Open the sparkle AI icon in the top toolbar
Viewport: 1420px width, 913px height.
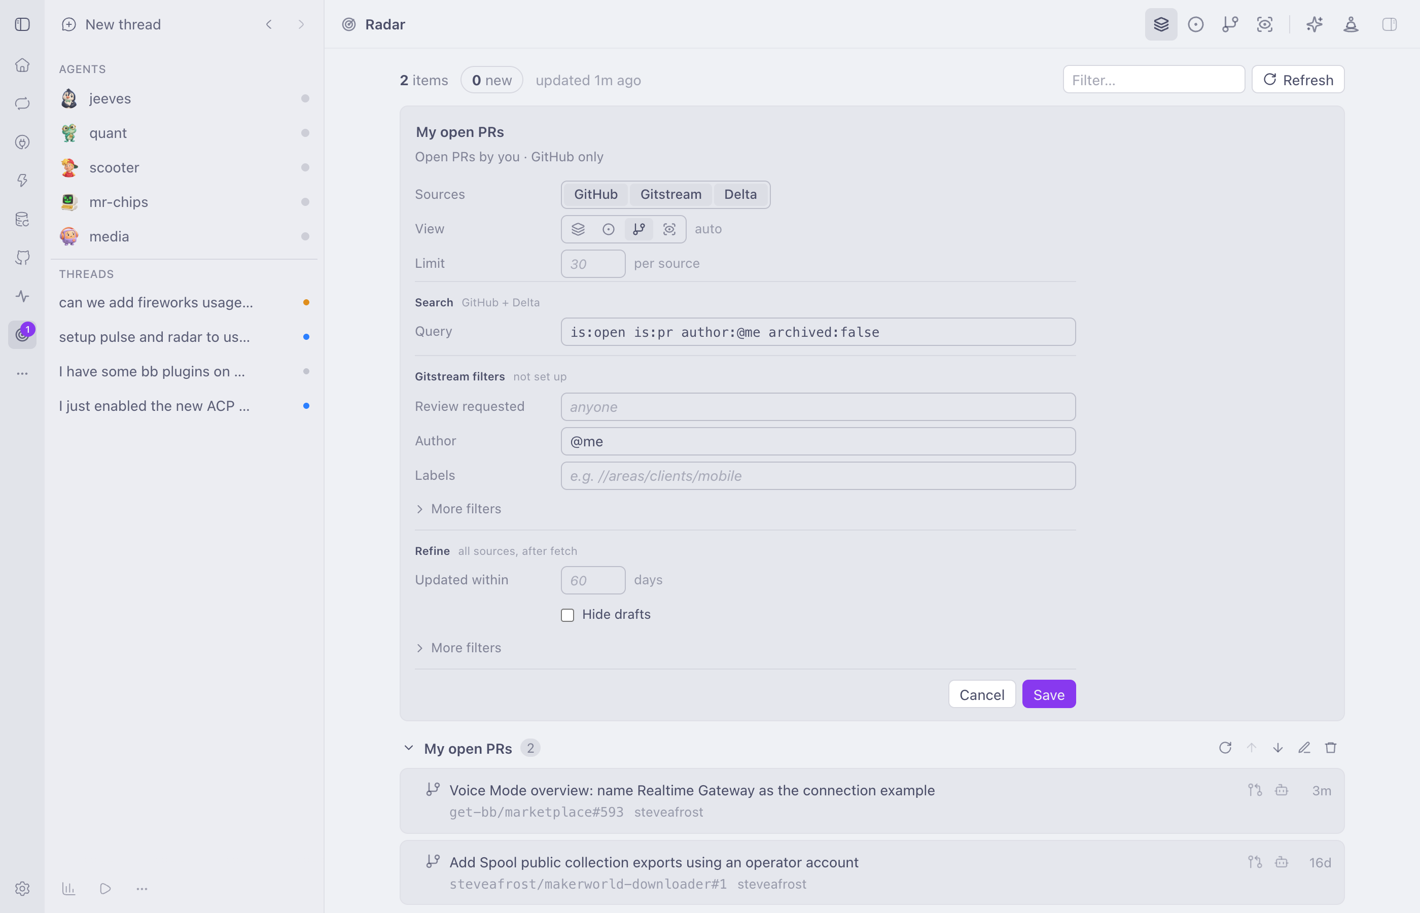(x=1315, y=24)
